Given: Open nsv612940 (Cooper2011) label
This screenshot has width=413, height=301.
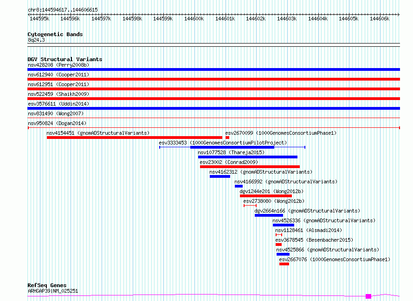Looking at the screenshot, I should click(58, 75).
